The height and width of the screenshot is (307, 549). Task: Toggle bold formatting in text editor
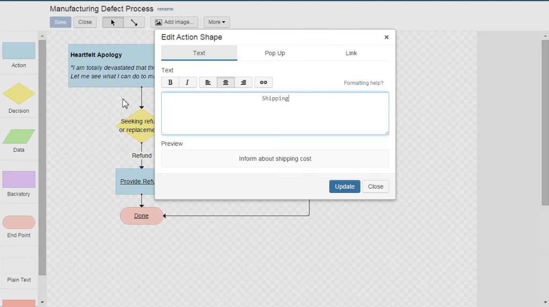170,82
